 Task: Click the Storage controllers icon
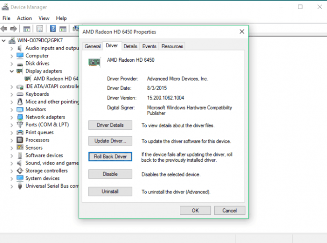[20, 171]
